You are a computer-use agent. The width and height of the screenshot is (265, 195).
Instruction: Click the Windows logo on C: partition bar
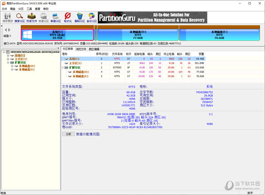[27, 35]
